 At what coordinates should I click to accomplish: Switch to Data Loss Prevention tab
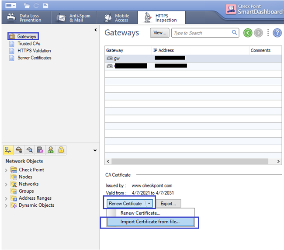[26, 18]
